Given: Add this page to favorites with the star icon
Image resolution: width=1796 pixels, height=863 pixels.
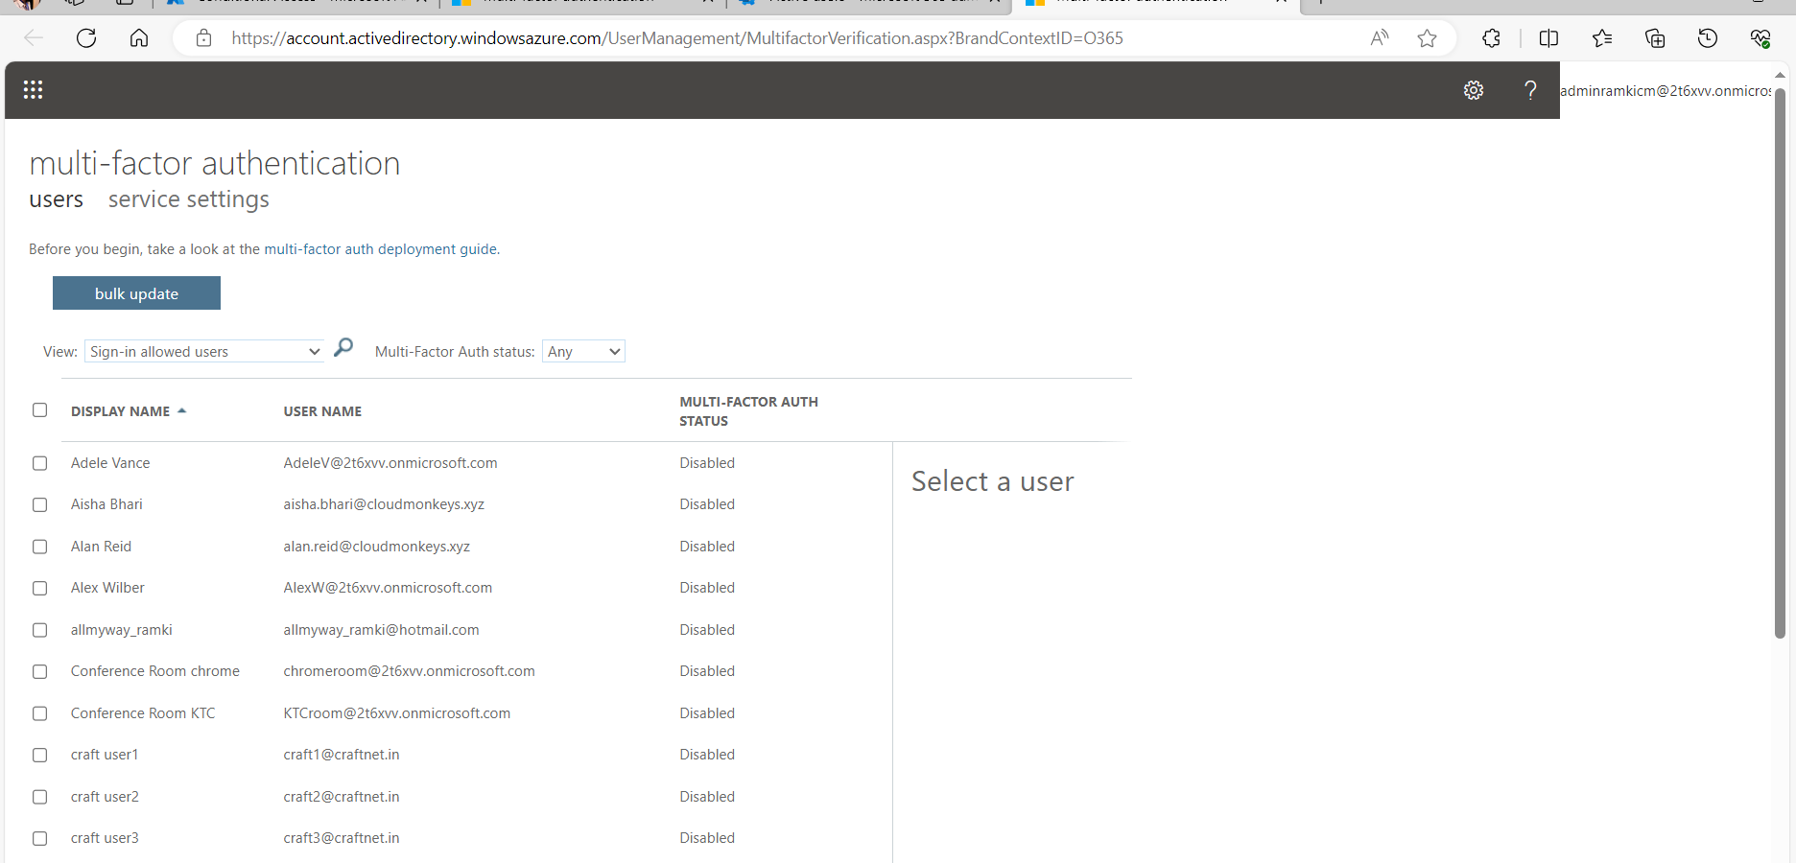Looking at the screenshot, I should pos(1427,38).
